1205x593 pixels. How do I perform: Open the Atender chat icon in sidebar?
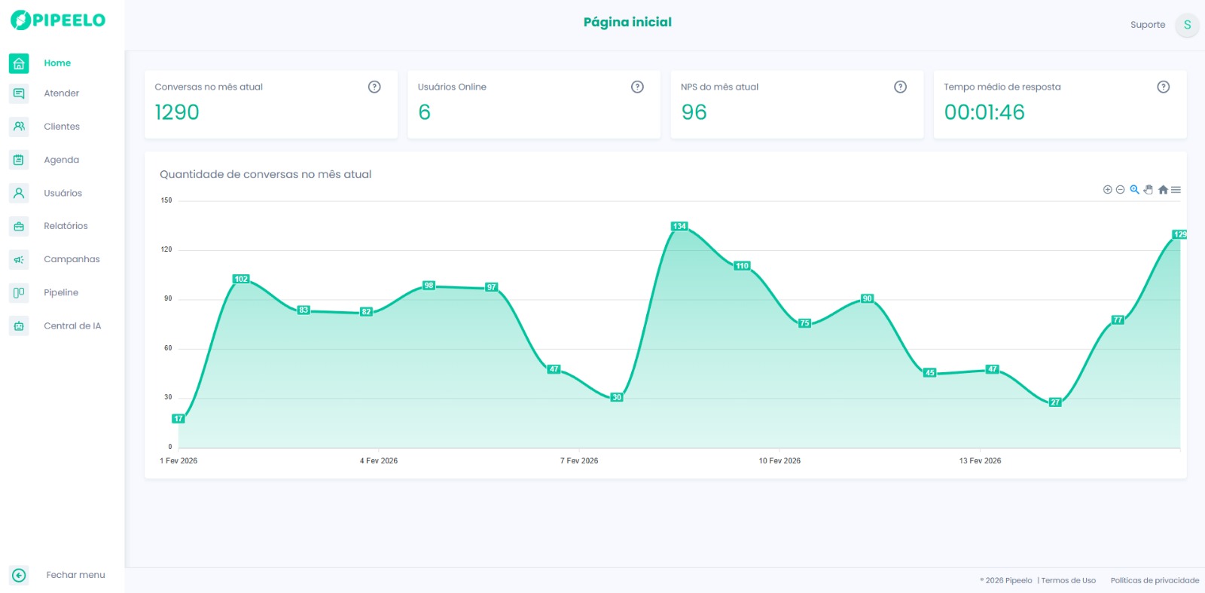point(19,93)
